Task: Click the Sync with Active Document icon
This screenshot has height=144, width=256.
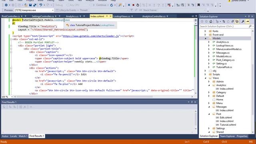Action: tap(224, 22)
